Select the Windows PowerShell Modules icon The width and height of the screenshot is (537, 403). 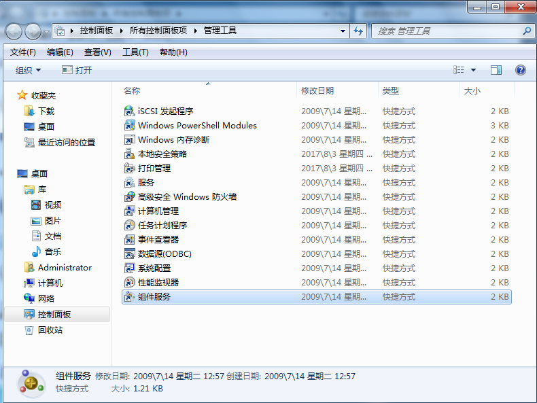[x=130, y=125]
